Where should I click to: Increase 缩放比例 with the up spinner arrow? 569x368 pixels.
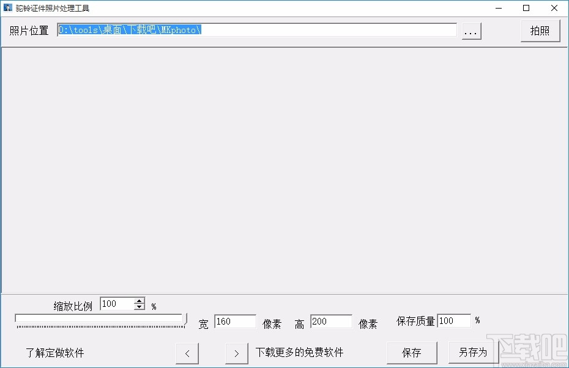click(x=139, y=300)
